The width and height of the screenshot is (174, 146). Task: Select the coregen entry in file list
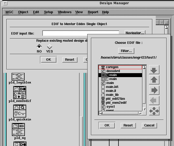pyautogui.click(x=112, y=67)
